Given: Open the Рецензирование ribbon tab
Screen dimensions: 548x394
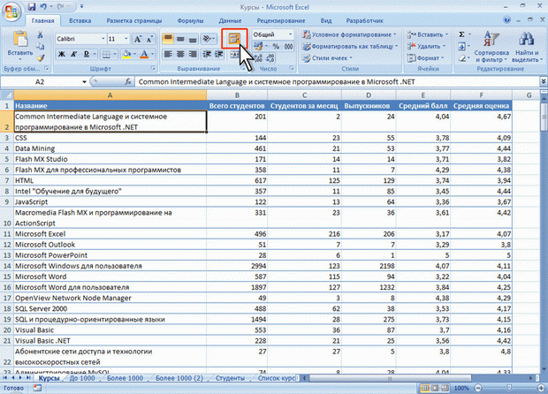Looking at the screenshot, I should pos(281,20).
